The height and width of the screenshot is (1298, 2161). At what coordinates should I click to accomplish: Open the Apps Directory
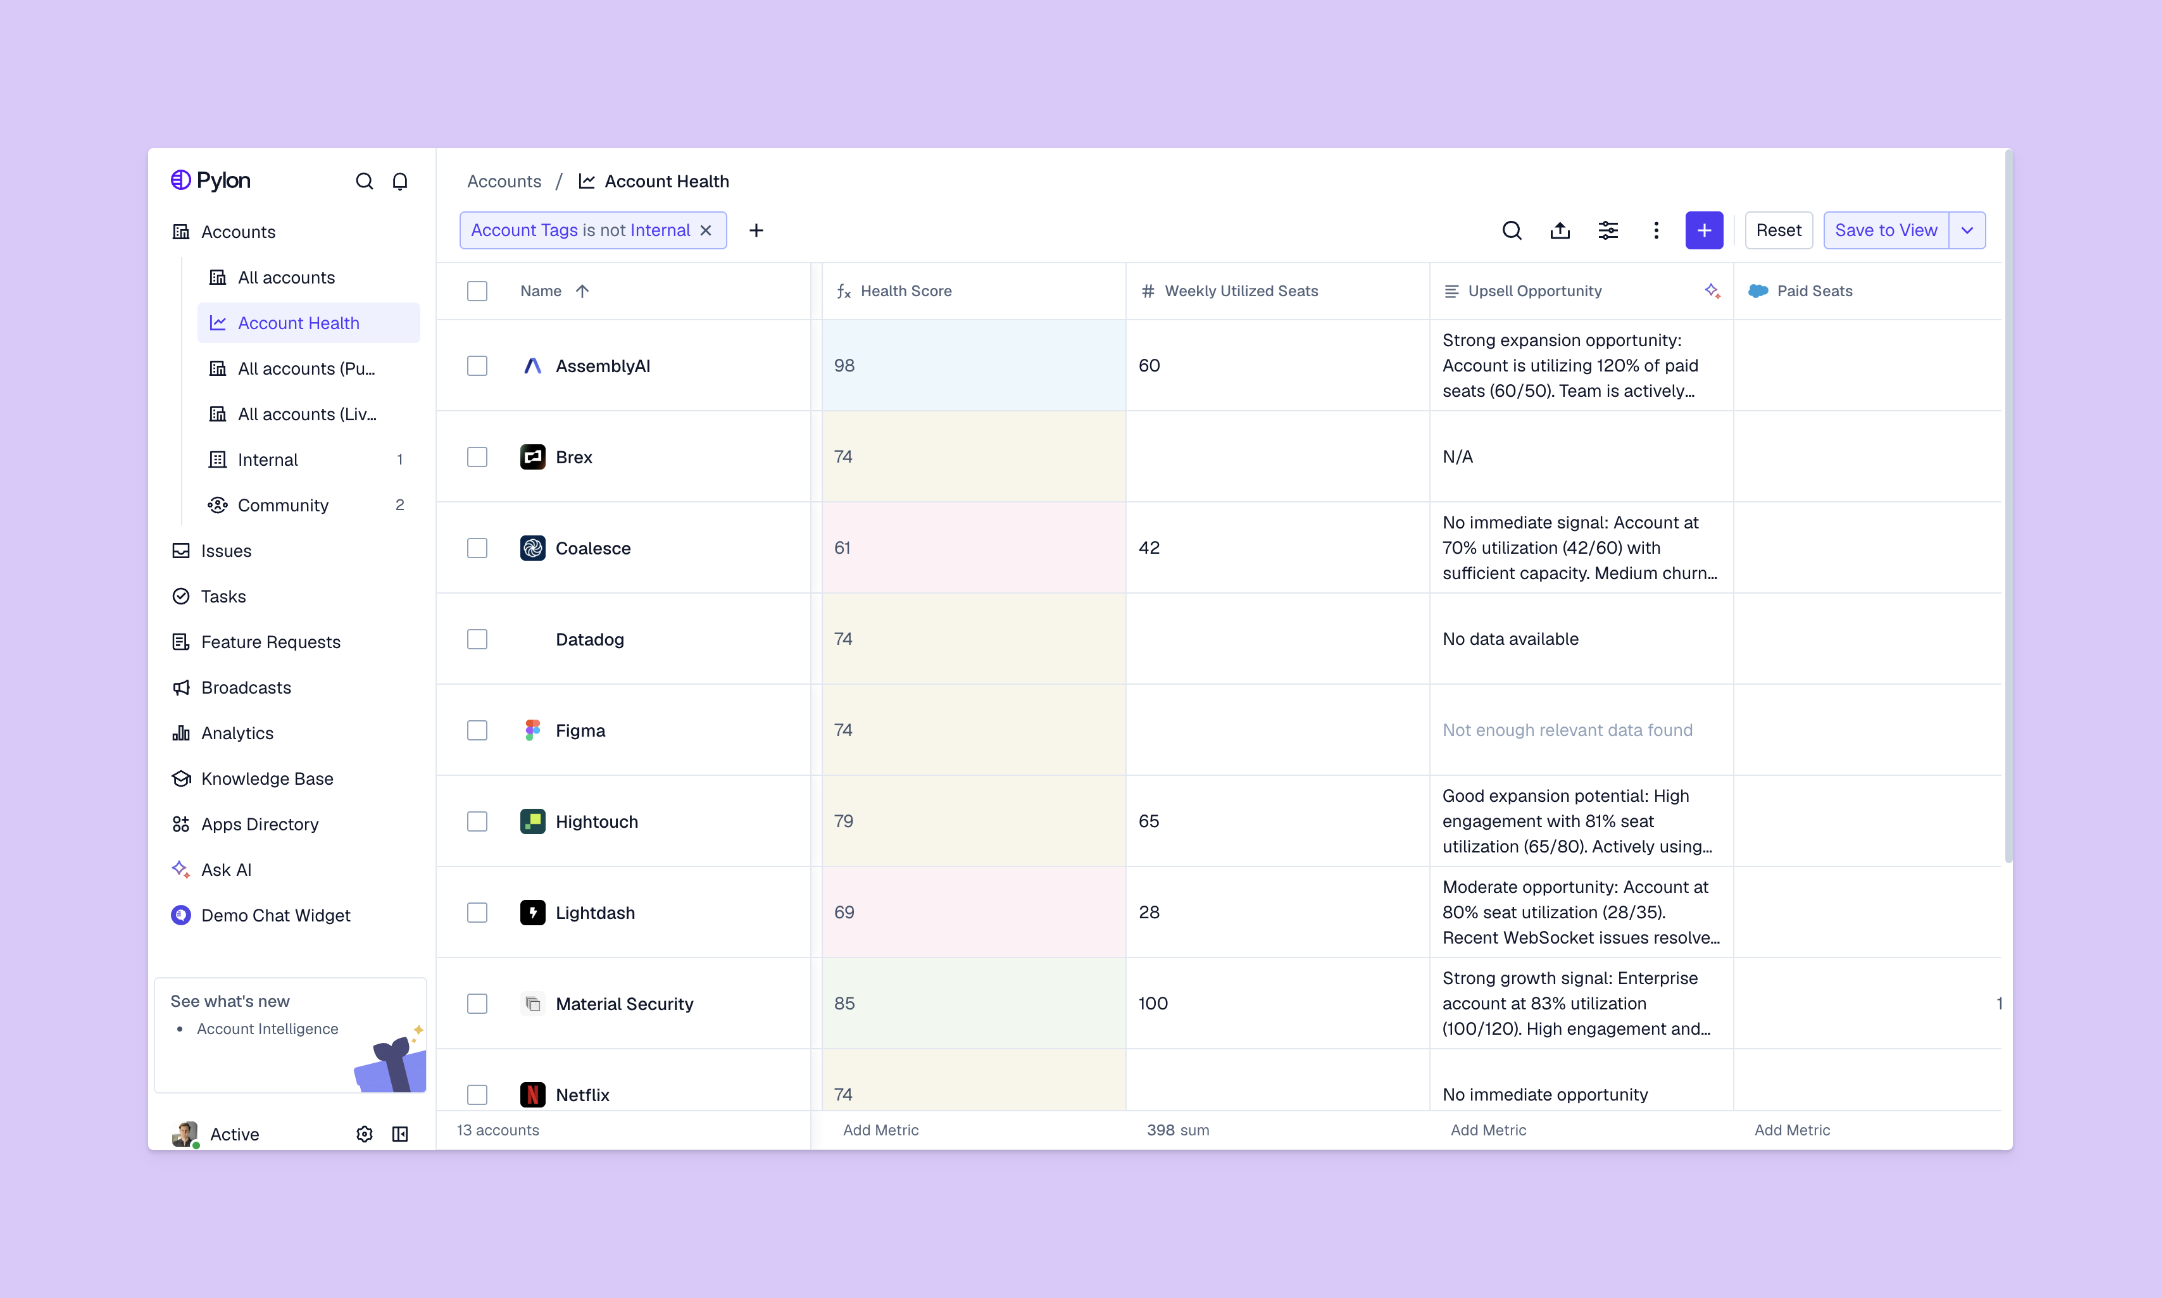coord(260,824)
